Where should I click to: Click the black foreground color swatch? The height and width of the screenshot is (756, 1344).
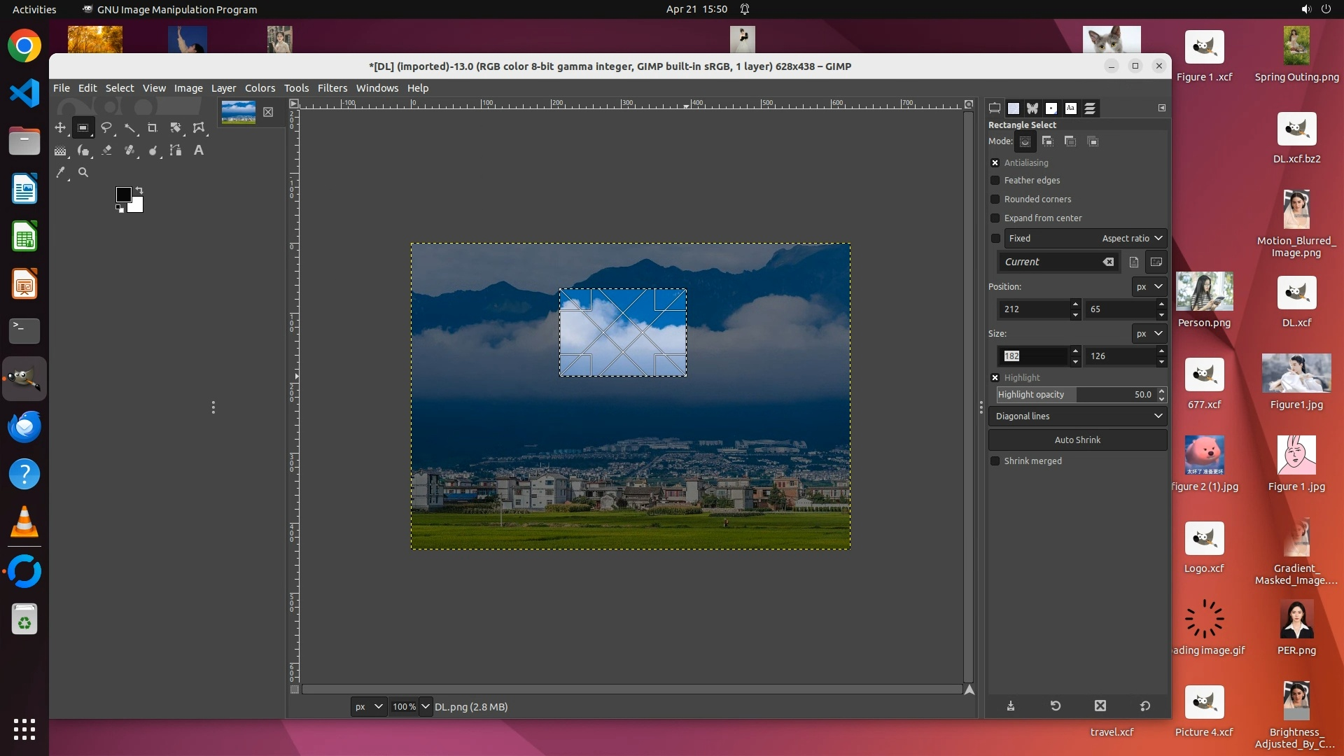122,194
